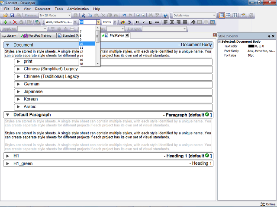Click the indent/margin arrows icon

pos(193,22)
